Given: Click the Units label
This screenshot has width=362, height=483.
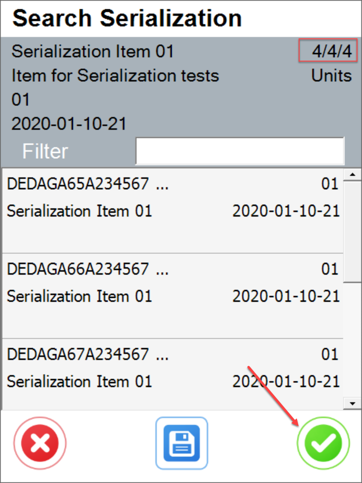Looking at the screenshot, I should point(331,75).
